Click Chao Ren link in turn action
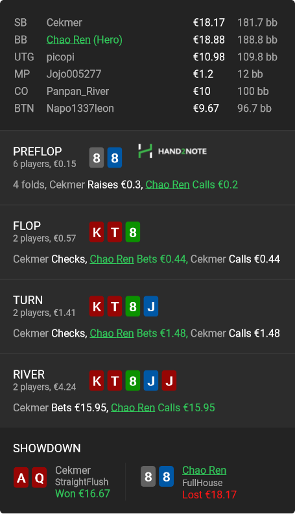295x514 pixels. pos(112,333)
